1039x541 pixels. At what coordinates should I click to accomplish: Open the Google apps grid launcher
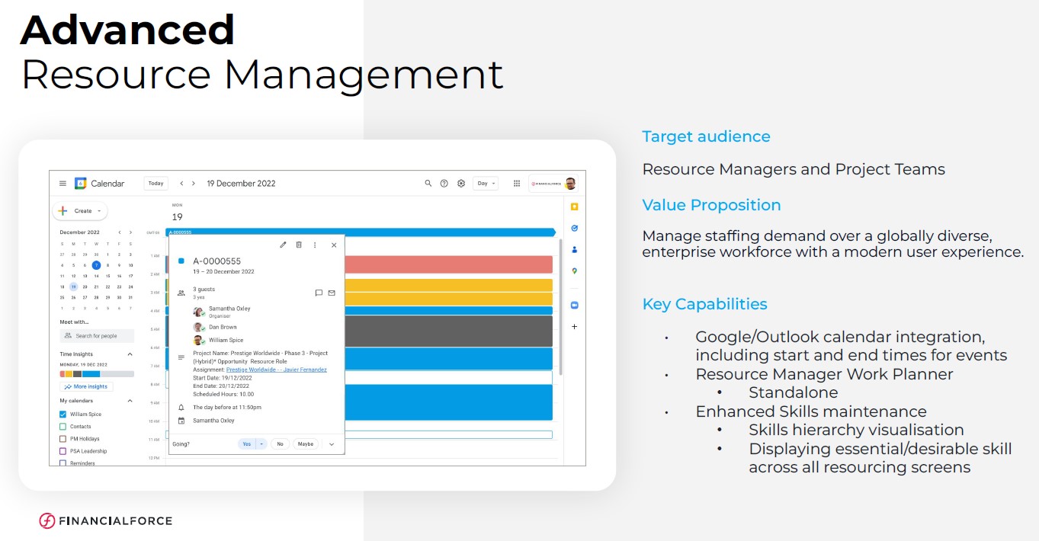point(517,184)
